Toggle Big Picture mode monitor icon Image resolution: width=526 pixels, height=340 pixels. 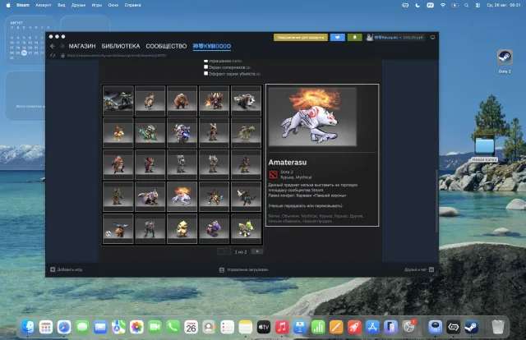(x=432, y=37)
